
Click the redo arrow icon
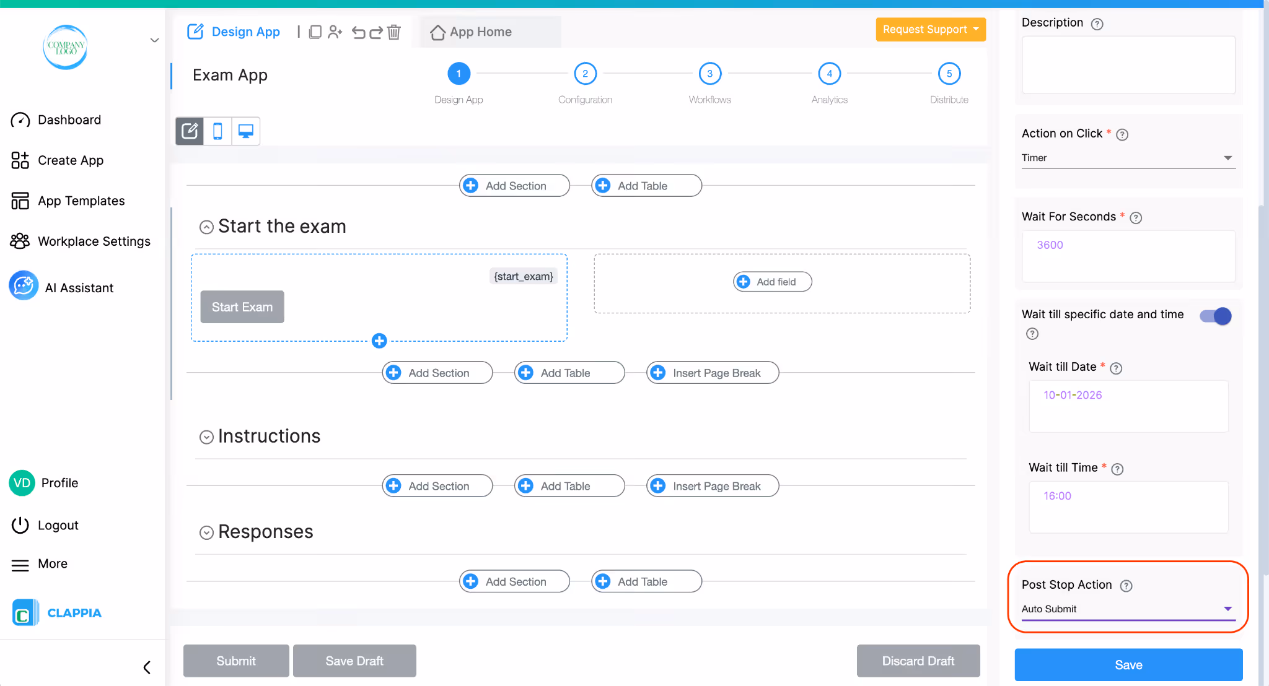coord(376,32)
